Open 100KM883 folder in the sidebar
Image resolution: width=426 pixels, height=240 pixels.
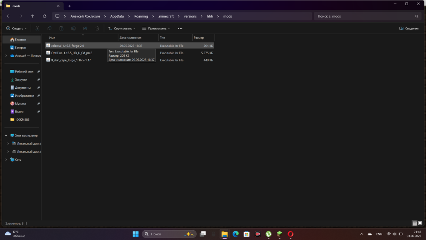[x=21, y=120]
